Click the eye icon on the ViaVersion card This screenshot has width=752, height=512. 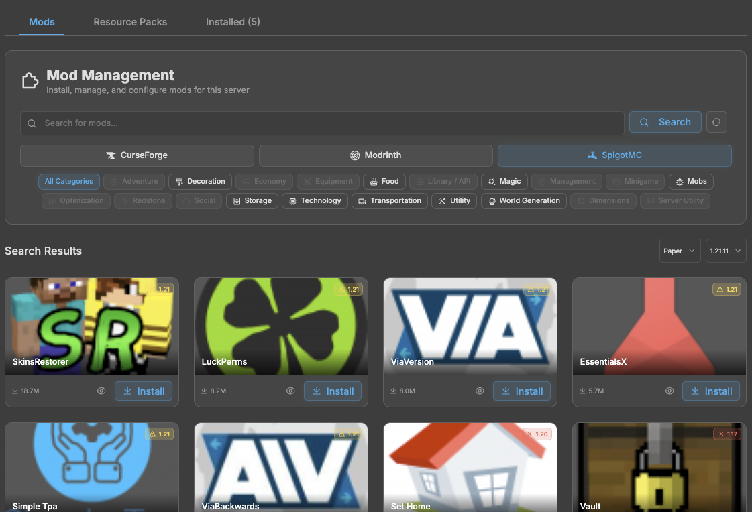pyautogui.click(x=480, y=391)
